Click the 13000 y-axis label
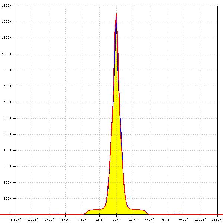The width and height of the screenshot is (223, 223). click(x=6, y=6)
